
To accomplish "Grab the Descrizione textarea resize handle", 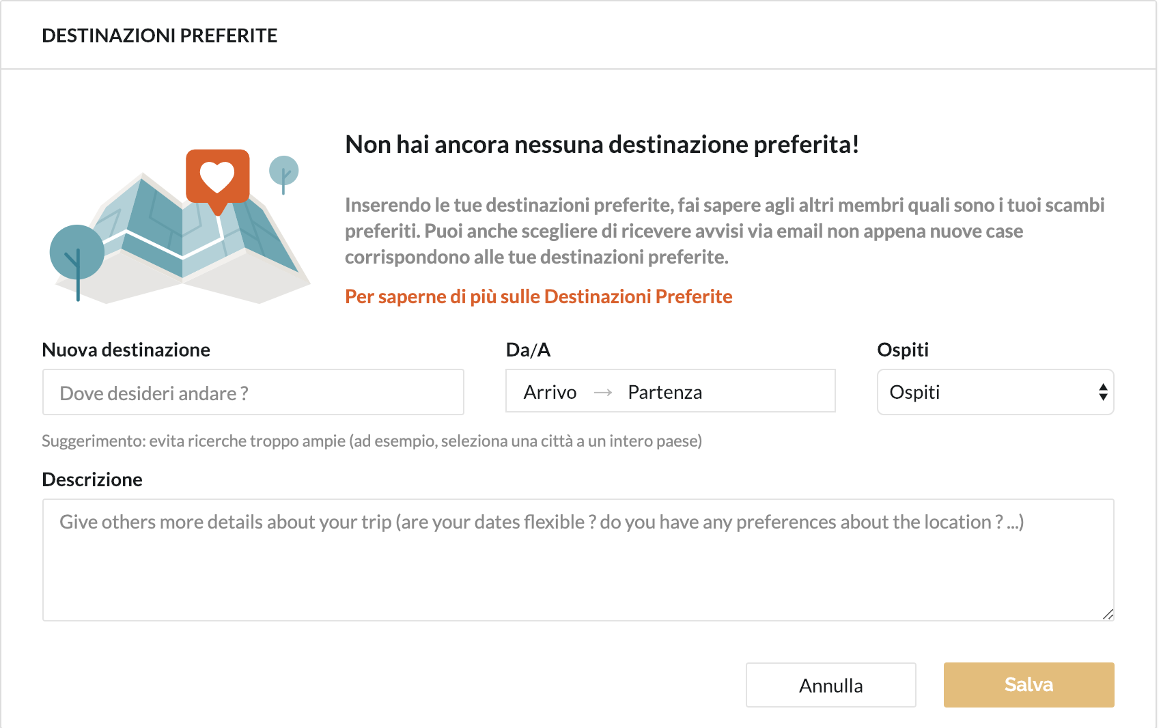I will [x=1108, y=615].
